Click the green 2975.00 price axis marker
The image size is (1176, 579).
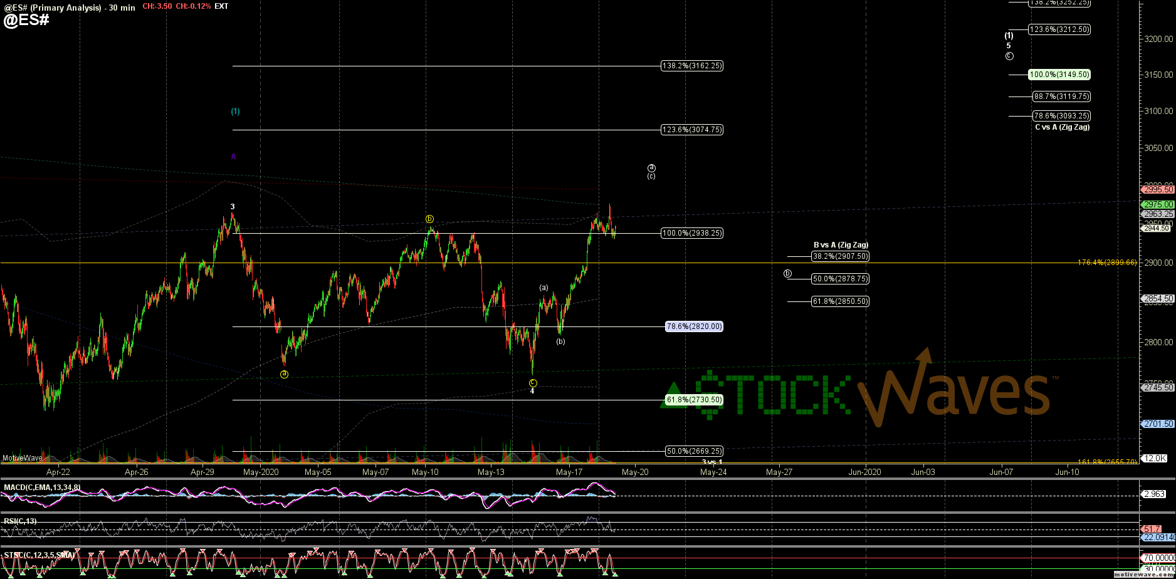(1157, 205)
